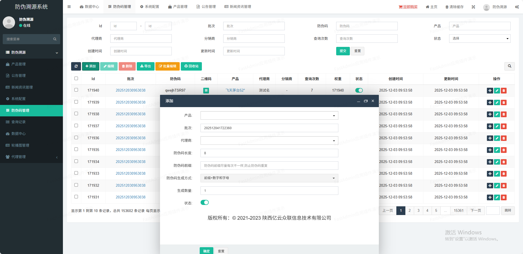This screenshot has height=254, width=523.
Task: Toggle the 状态 switch in the add dialog
Action: coord(205,202)
